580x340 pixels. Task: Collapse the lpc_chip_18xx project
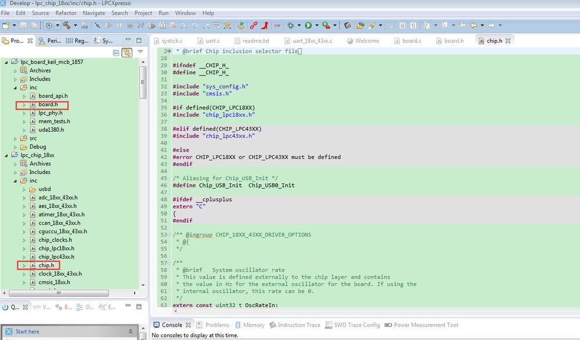[6, 155]
